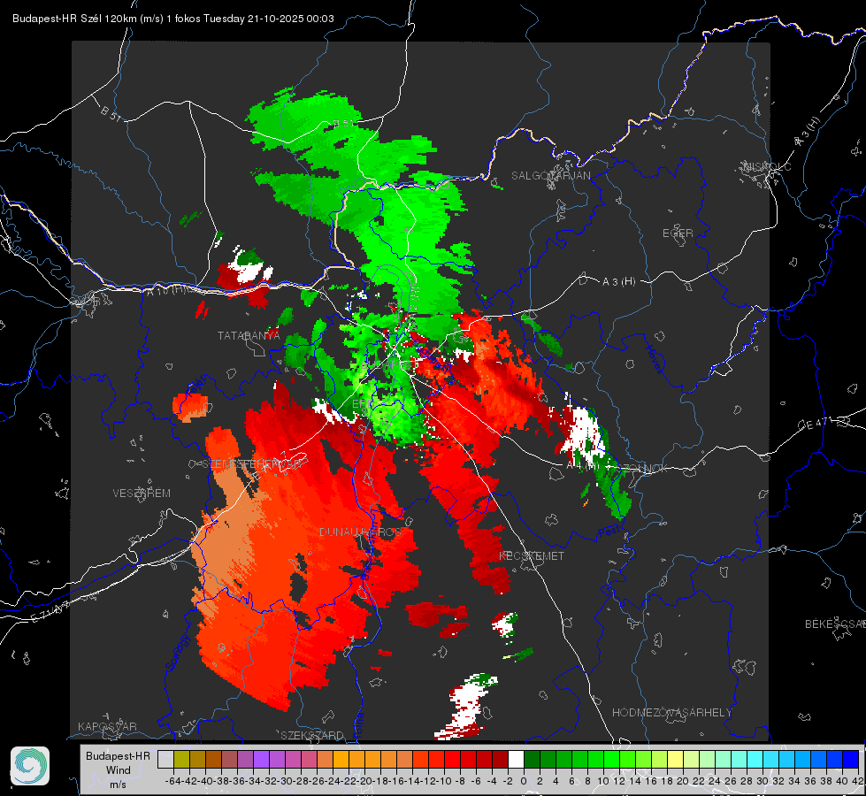
Task: Click the radar title text with date 21-10-2025
Action: coord(173,19)
